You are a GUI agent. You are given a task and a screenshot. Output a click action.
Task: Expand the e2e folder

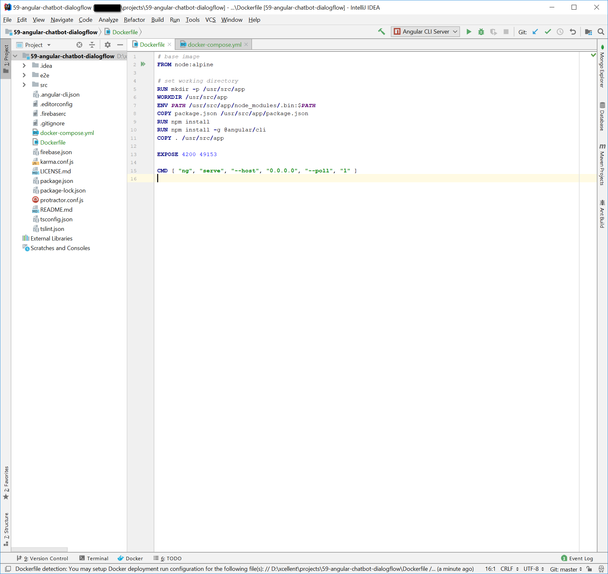pos(24,75)
